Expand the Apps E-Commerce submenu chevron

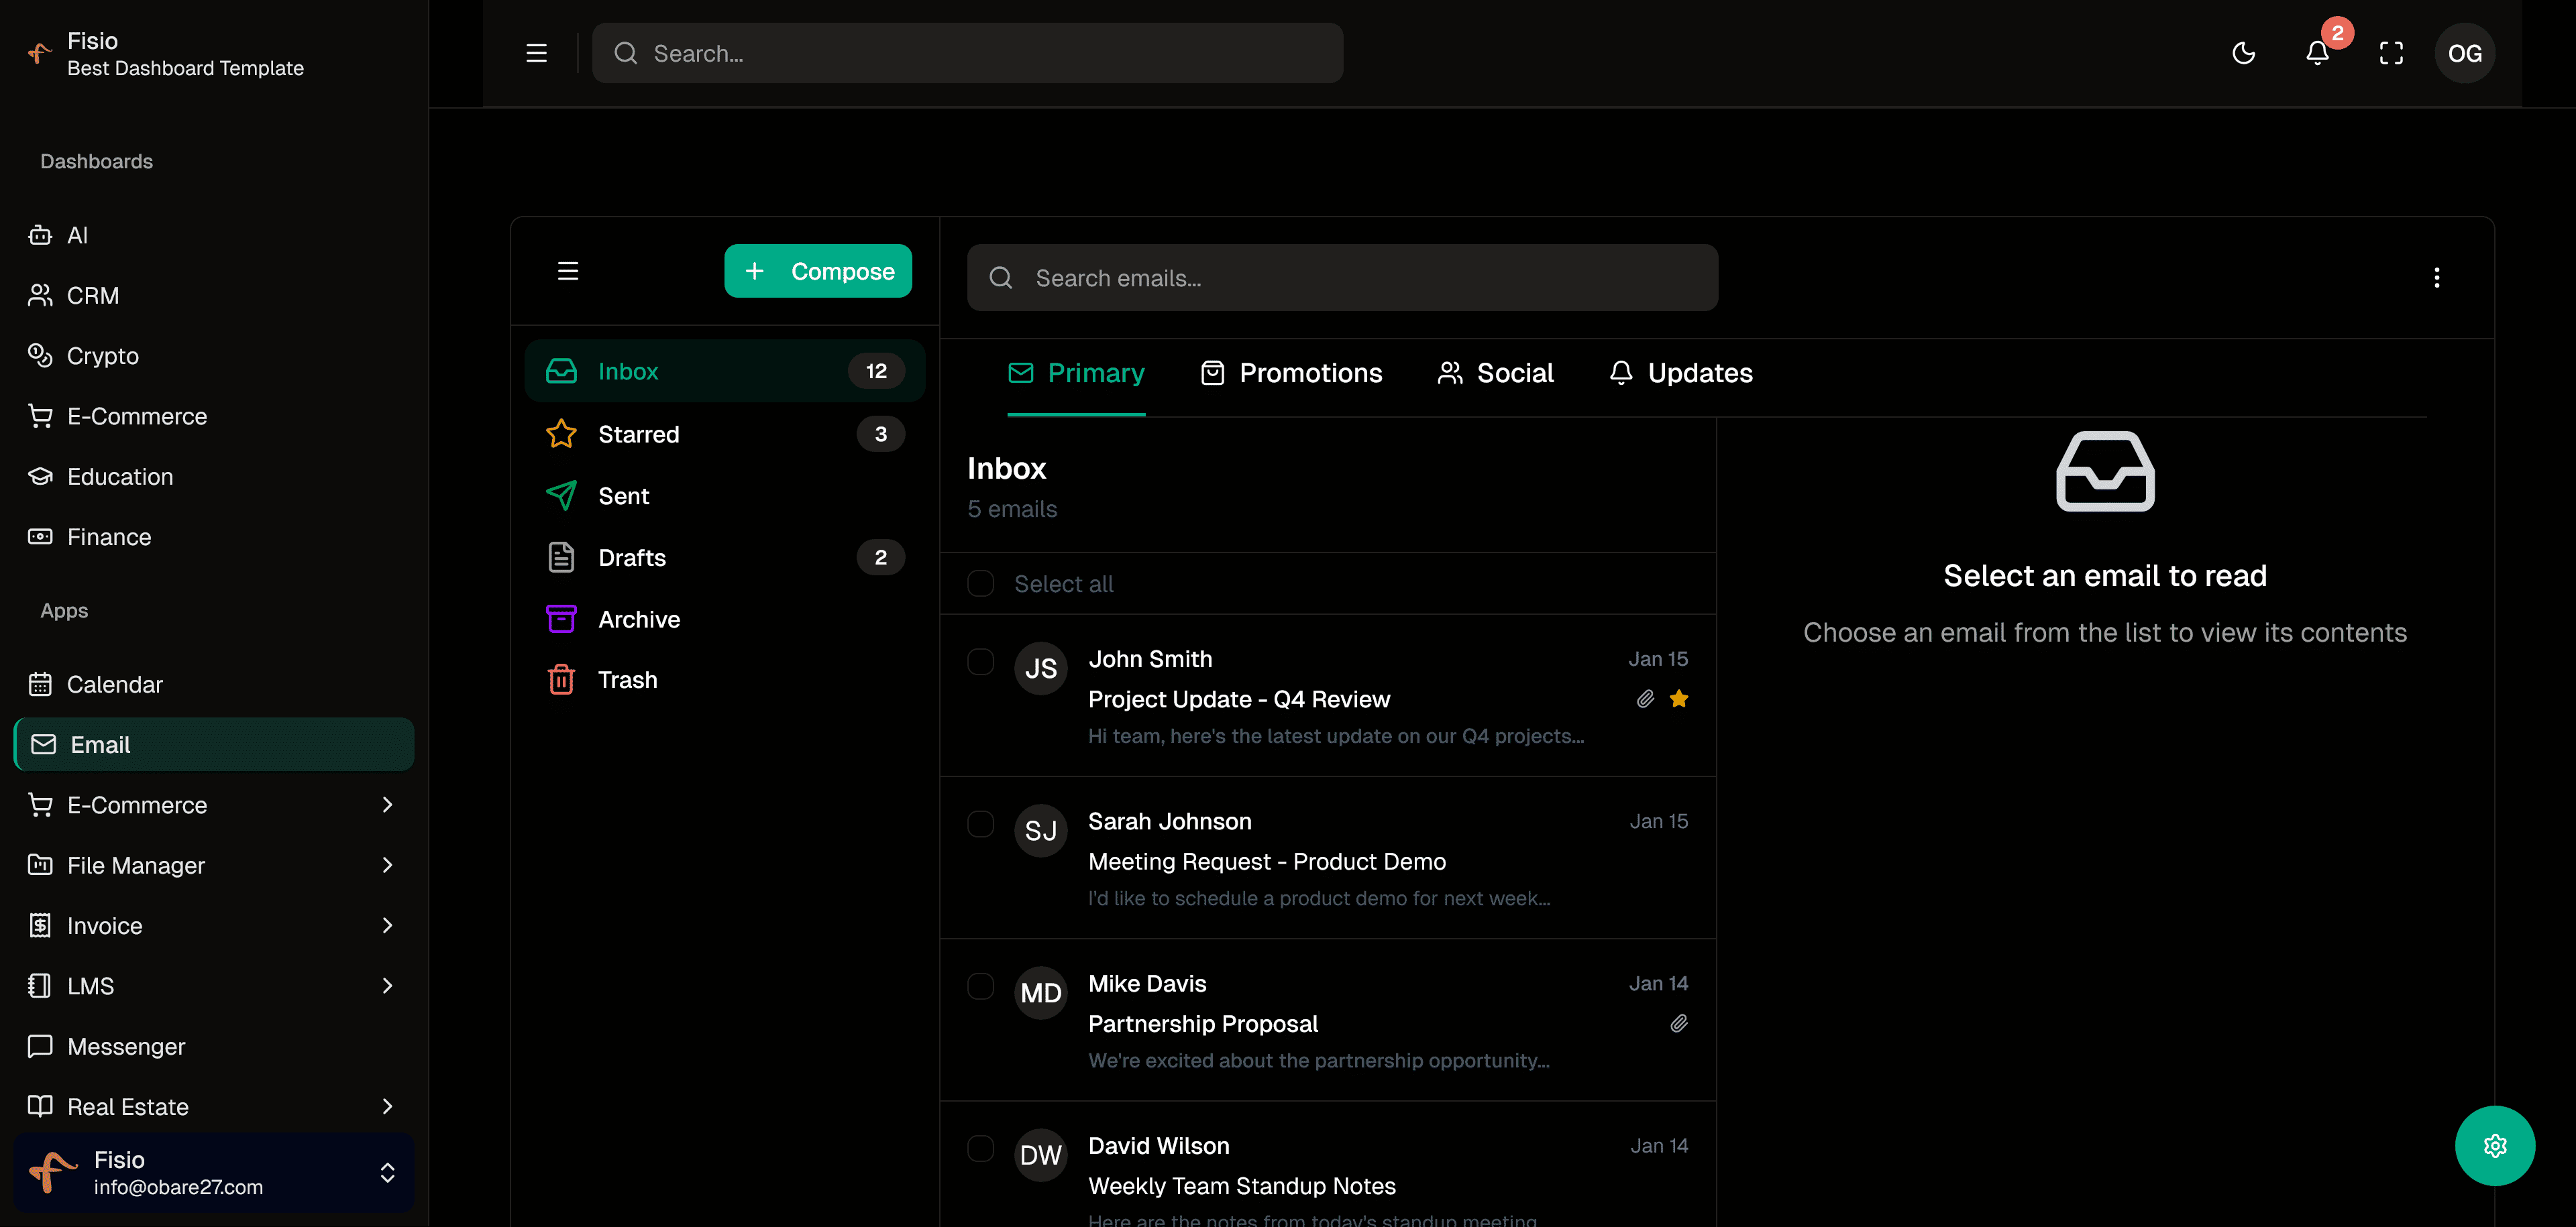pos(387,805)
